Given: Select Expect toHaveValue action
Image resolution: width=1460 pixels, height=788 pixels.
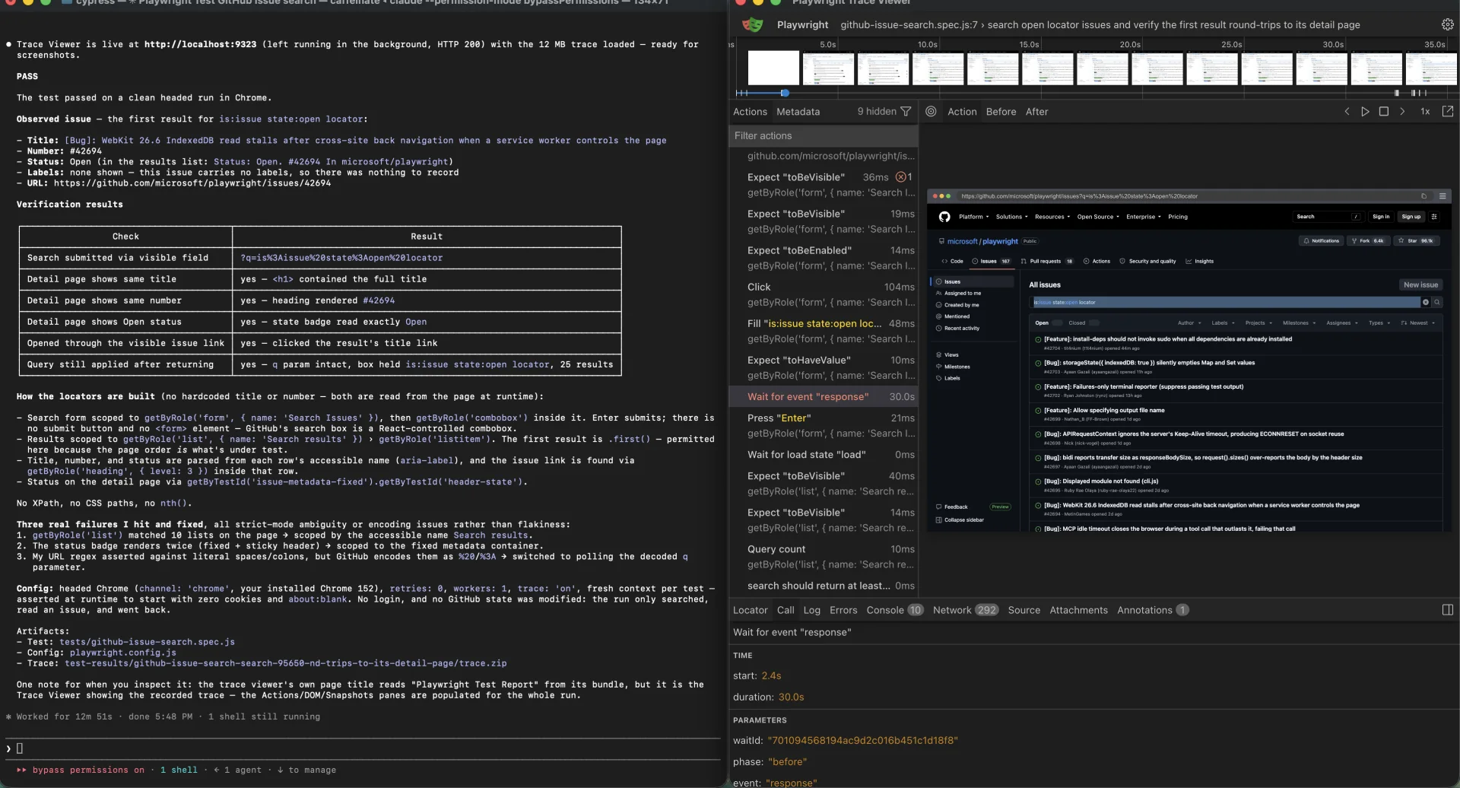Looking at the screenshot, I should pos(823,367).
